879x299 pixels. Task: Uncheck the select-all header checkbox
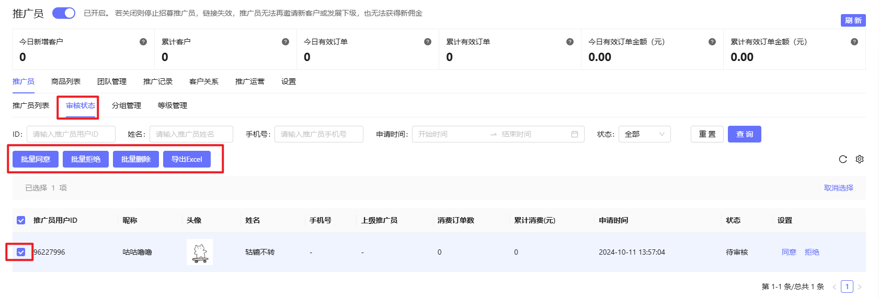(x=21, y=220)
